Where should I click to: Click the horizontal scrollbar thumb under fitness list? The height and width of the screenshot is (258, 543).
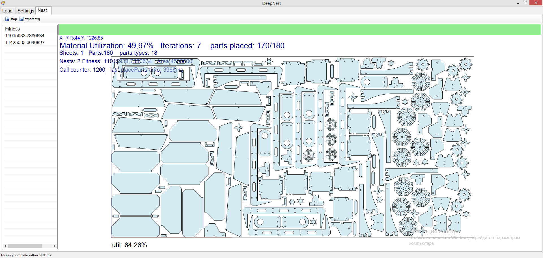point(25,246)
